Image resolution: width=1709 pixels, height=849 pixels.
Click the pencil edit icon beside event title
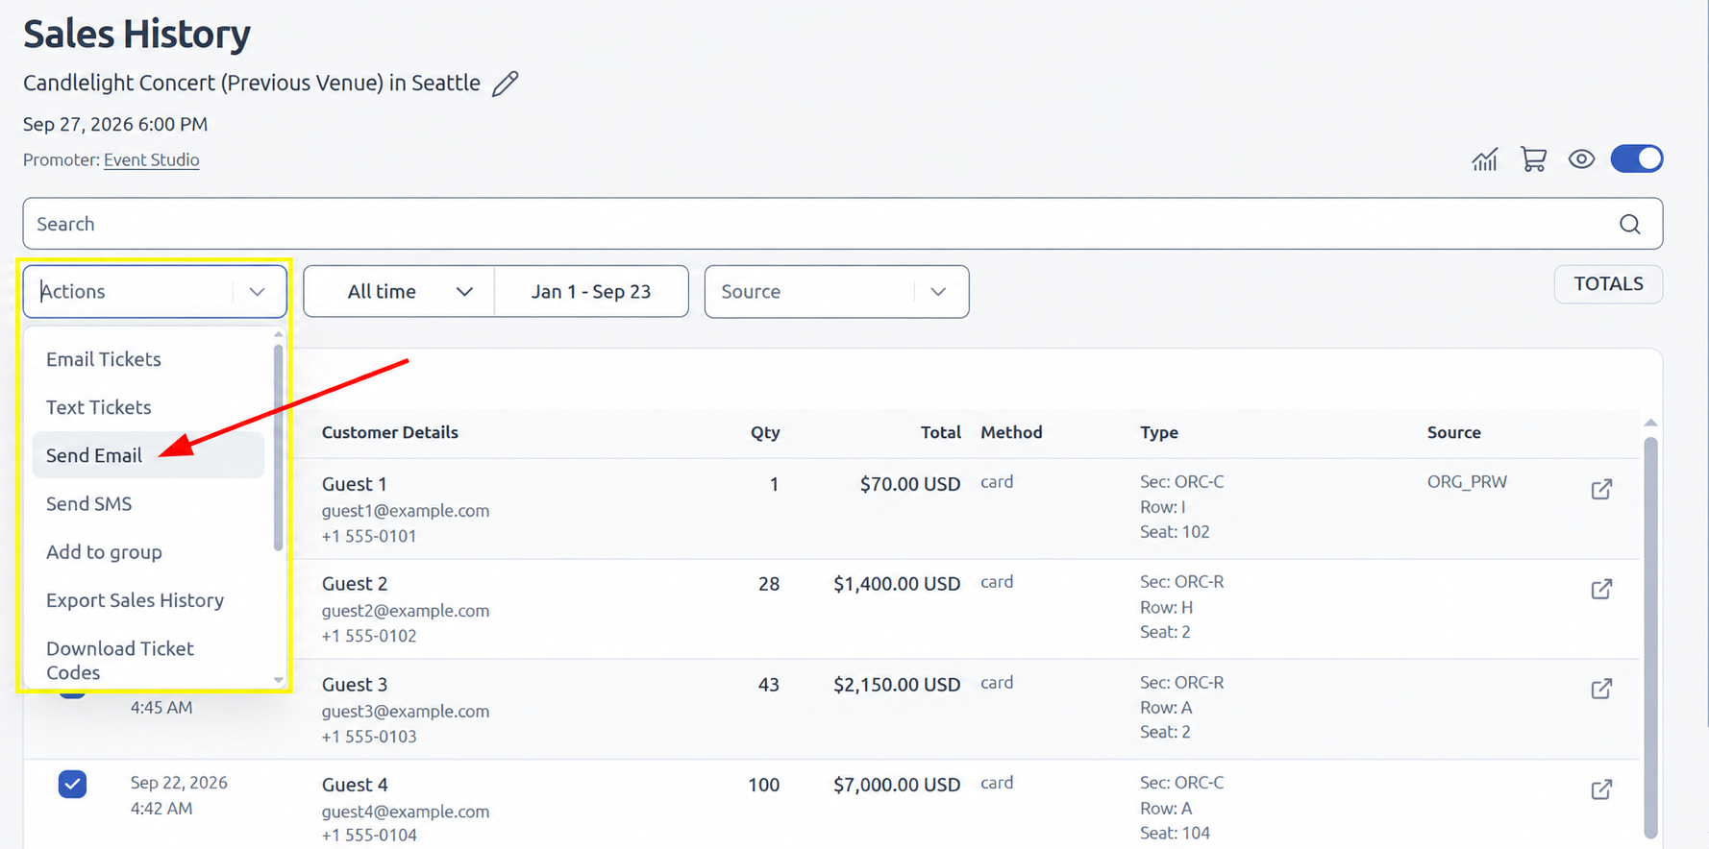tap(506, 84)
